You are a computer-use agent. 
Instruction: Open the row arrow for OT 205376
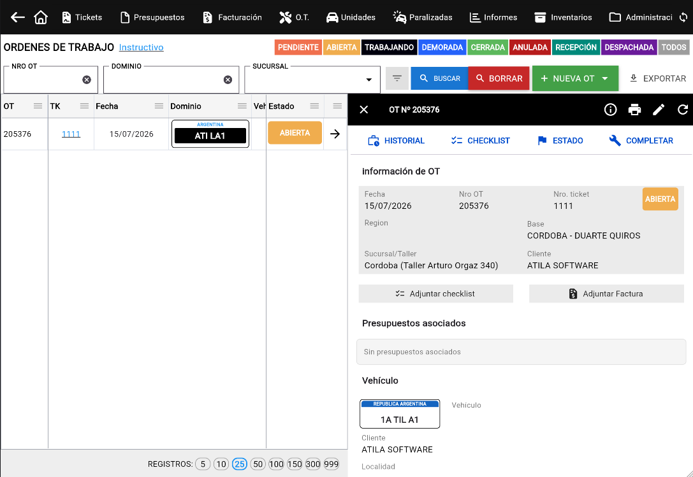[335, 134]
